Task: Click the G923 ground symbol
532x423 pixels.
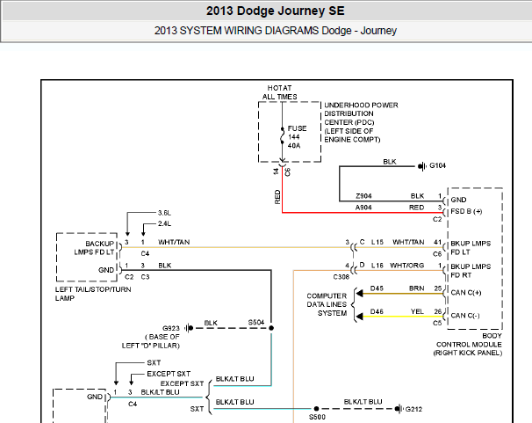Action: [189, 328]
